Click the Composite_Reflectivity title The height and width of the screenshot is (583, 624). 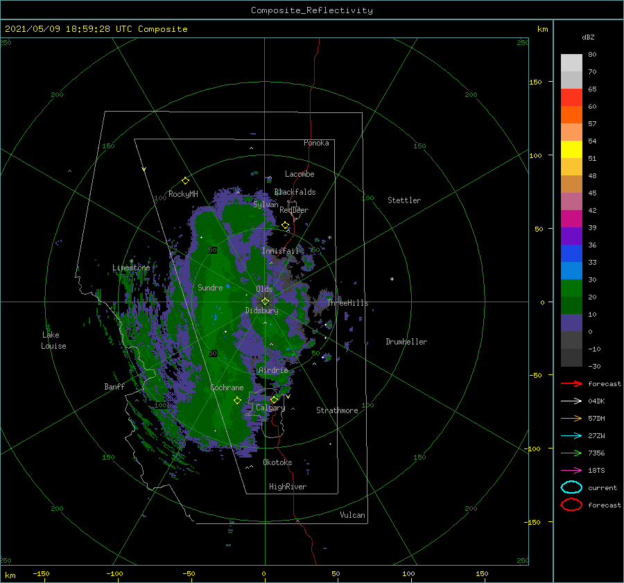tap(311, 10)
